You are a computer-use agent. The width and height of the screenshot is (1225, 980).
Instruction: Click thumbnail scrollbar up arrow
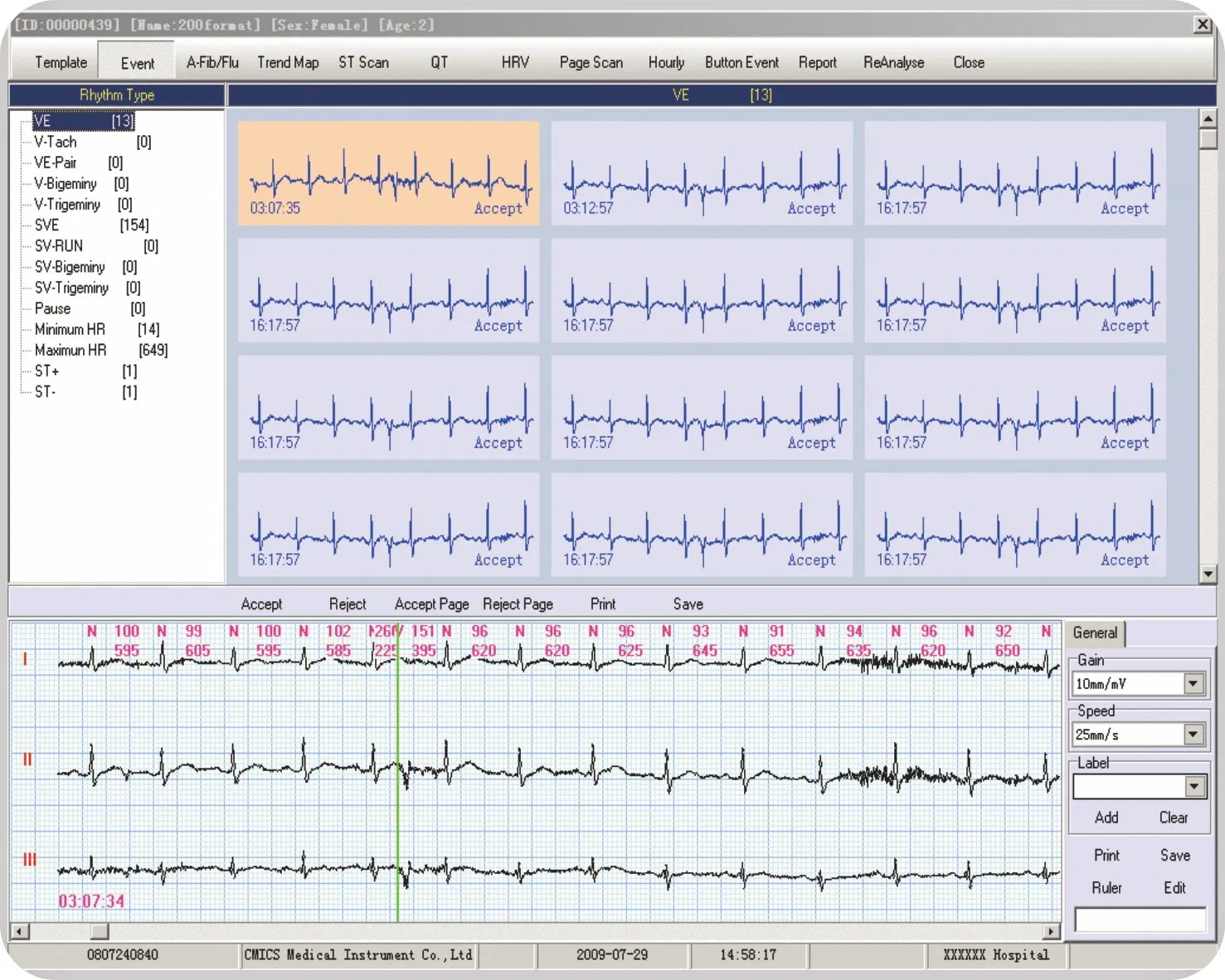click(1208, 119)
